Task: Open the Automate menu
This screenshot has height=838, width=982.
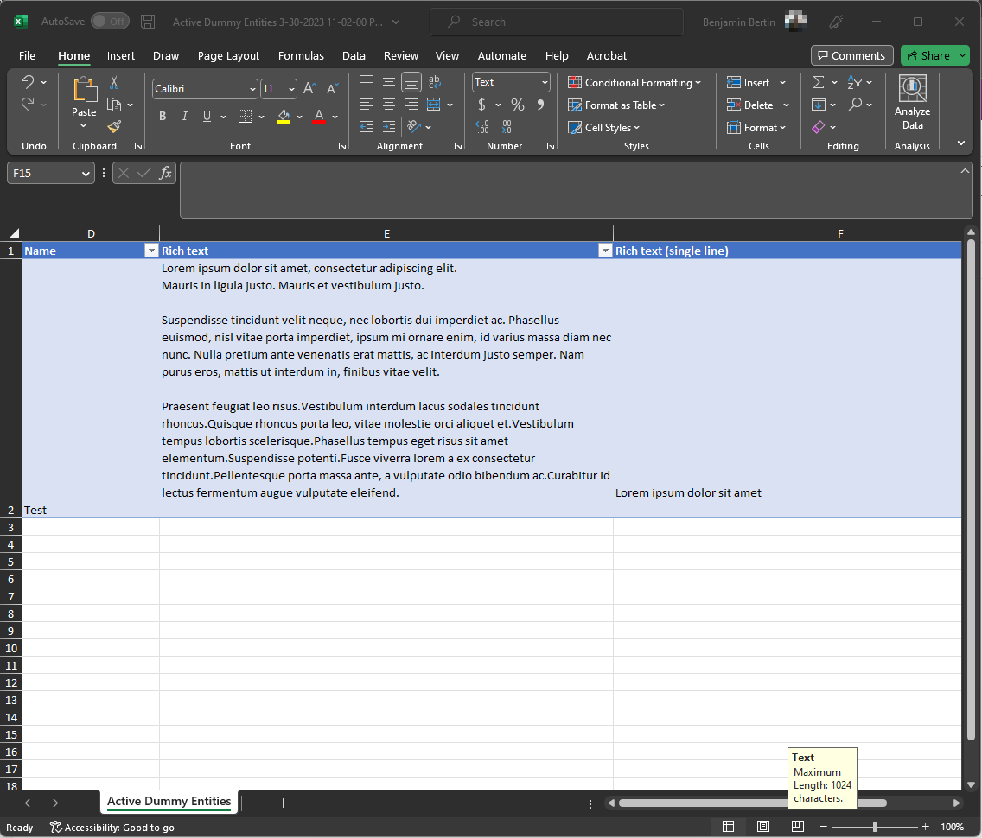Action: pyautogui.click(x=501, y=55)
